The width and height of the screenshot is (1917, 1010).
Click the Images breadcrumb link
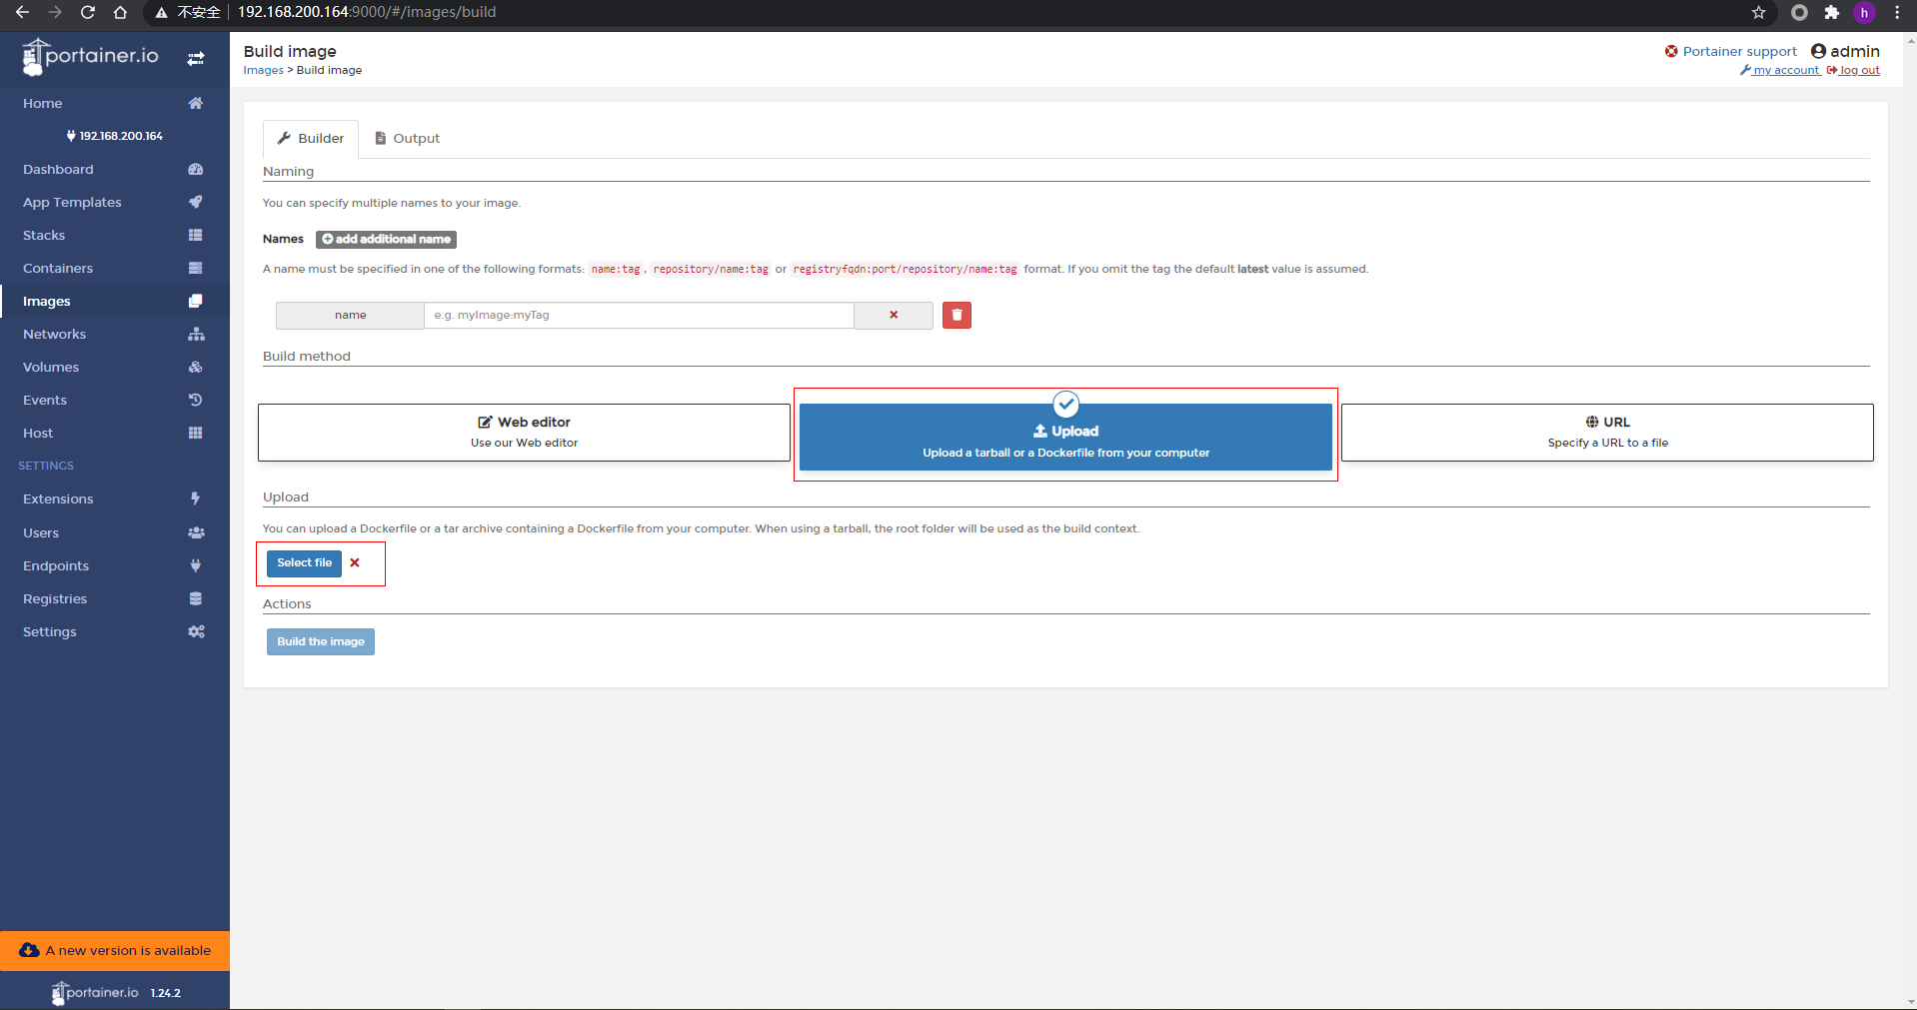pyautogui.click(x=264, y=70)
